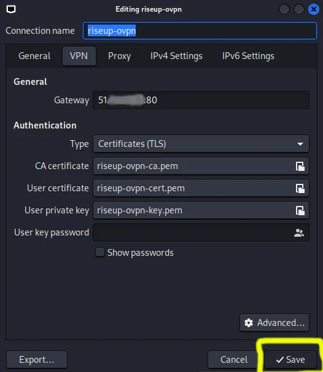Close the Editing riseup-ovpn dialog
Image resolution: width=323 pixels, height=372 pixels.
(x=313, y=9)
